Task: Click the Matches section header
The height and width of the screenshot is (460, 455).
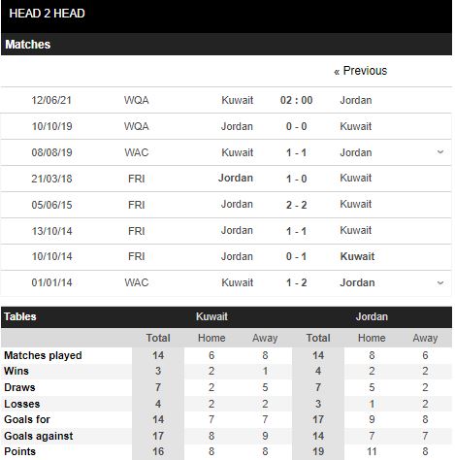Action: pyautogui.click(x=28, y=45)
